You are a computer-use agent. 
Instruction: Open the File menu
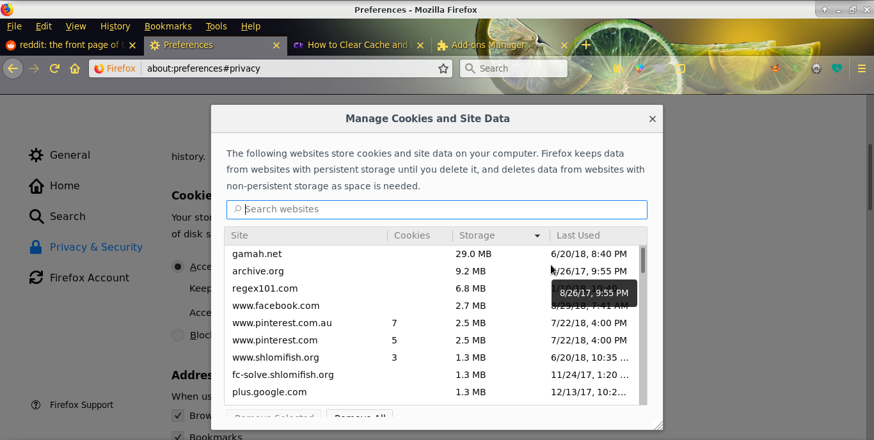14,26
